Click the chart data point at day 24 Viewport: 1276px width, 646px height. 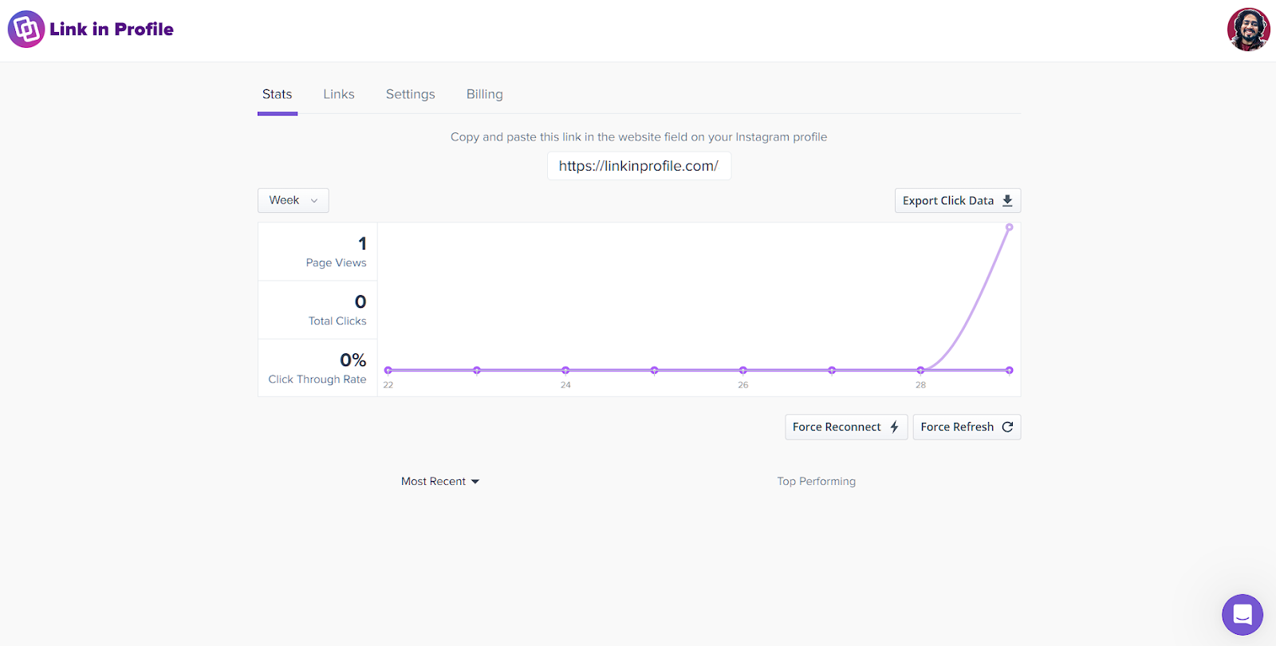[x=565, y=370]
